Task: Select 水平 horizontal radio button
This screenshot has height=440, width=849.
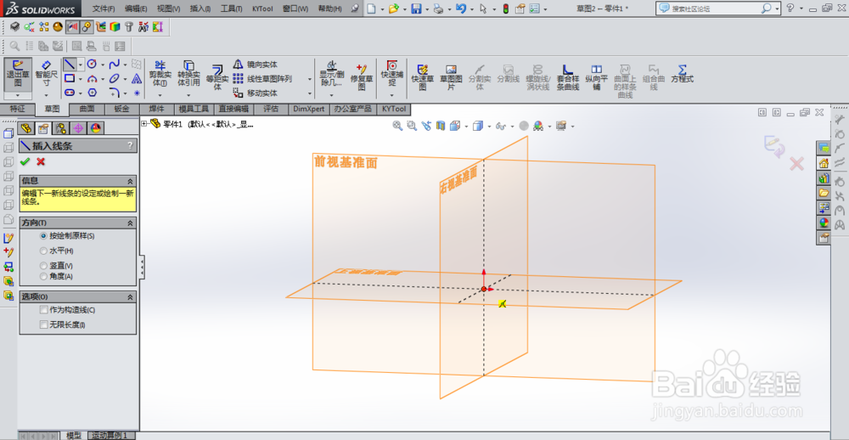Action: coord(44,251)
